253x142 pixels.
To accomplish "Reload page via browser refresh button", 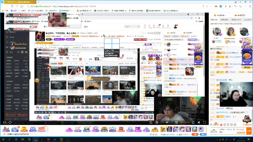I will click(x=12, y=6).
